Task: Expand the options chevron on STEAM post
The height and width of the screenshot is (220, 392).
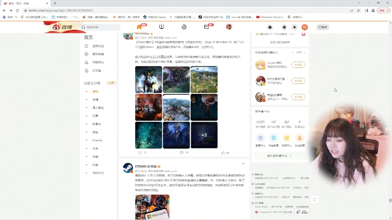Action: pos(243,164)
